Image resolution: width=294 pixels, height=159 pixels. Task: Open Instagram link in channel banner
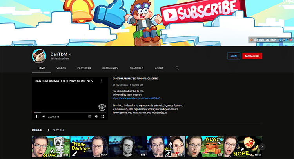290,40
